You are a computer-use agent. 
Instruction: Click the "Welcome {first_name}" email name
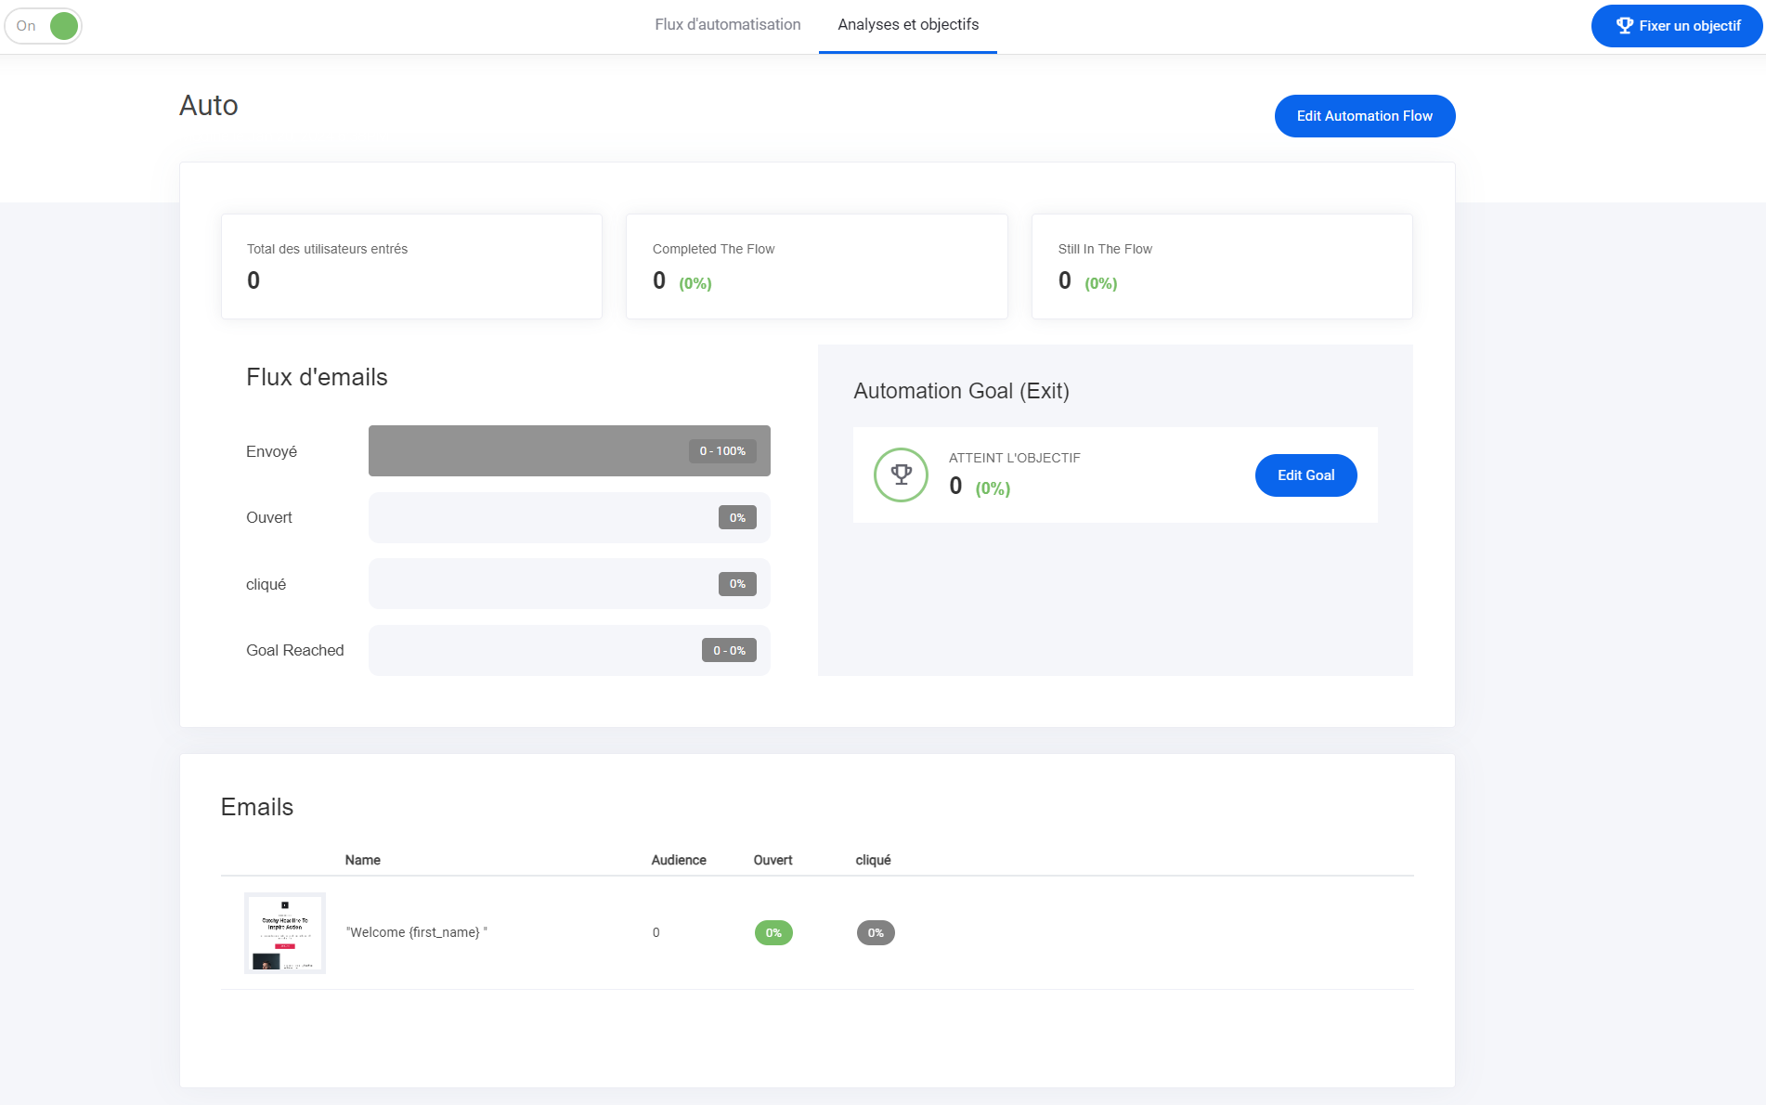tap(416, 932)
